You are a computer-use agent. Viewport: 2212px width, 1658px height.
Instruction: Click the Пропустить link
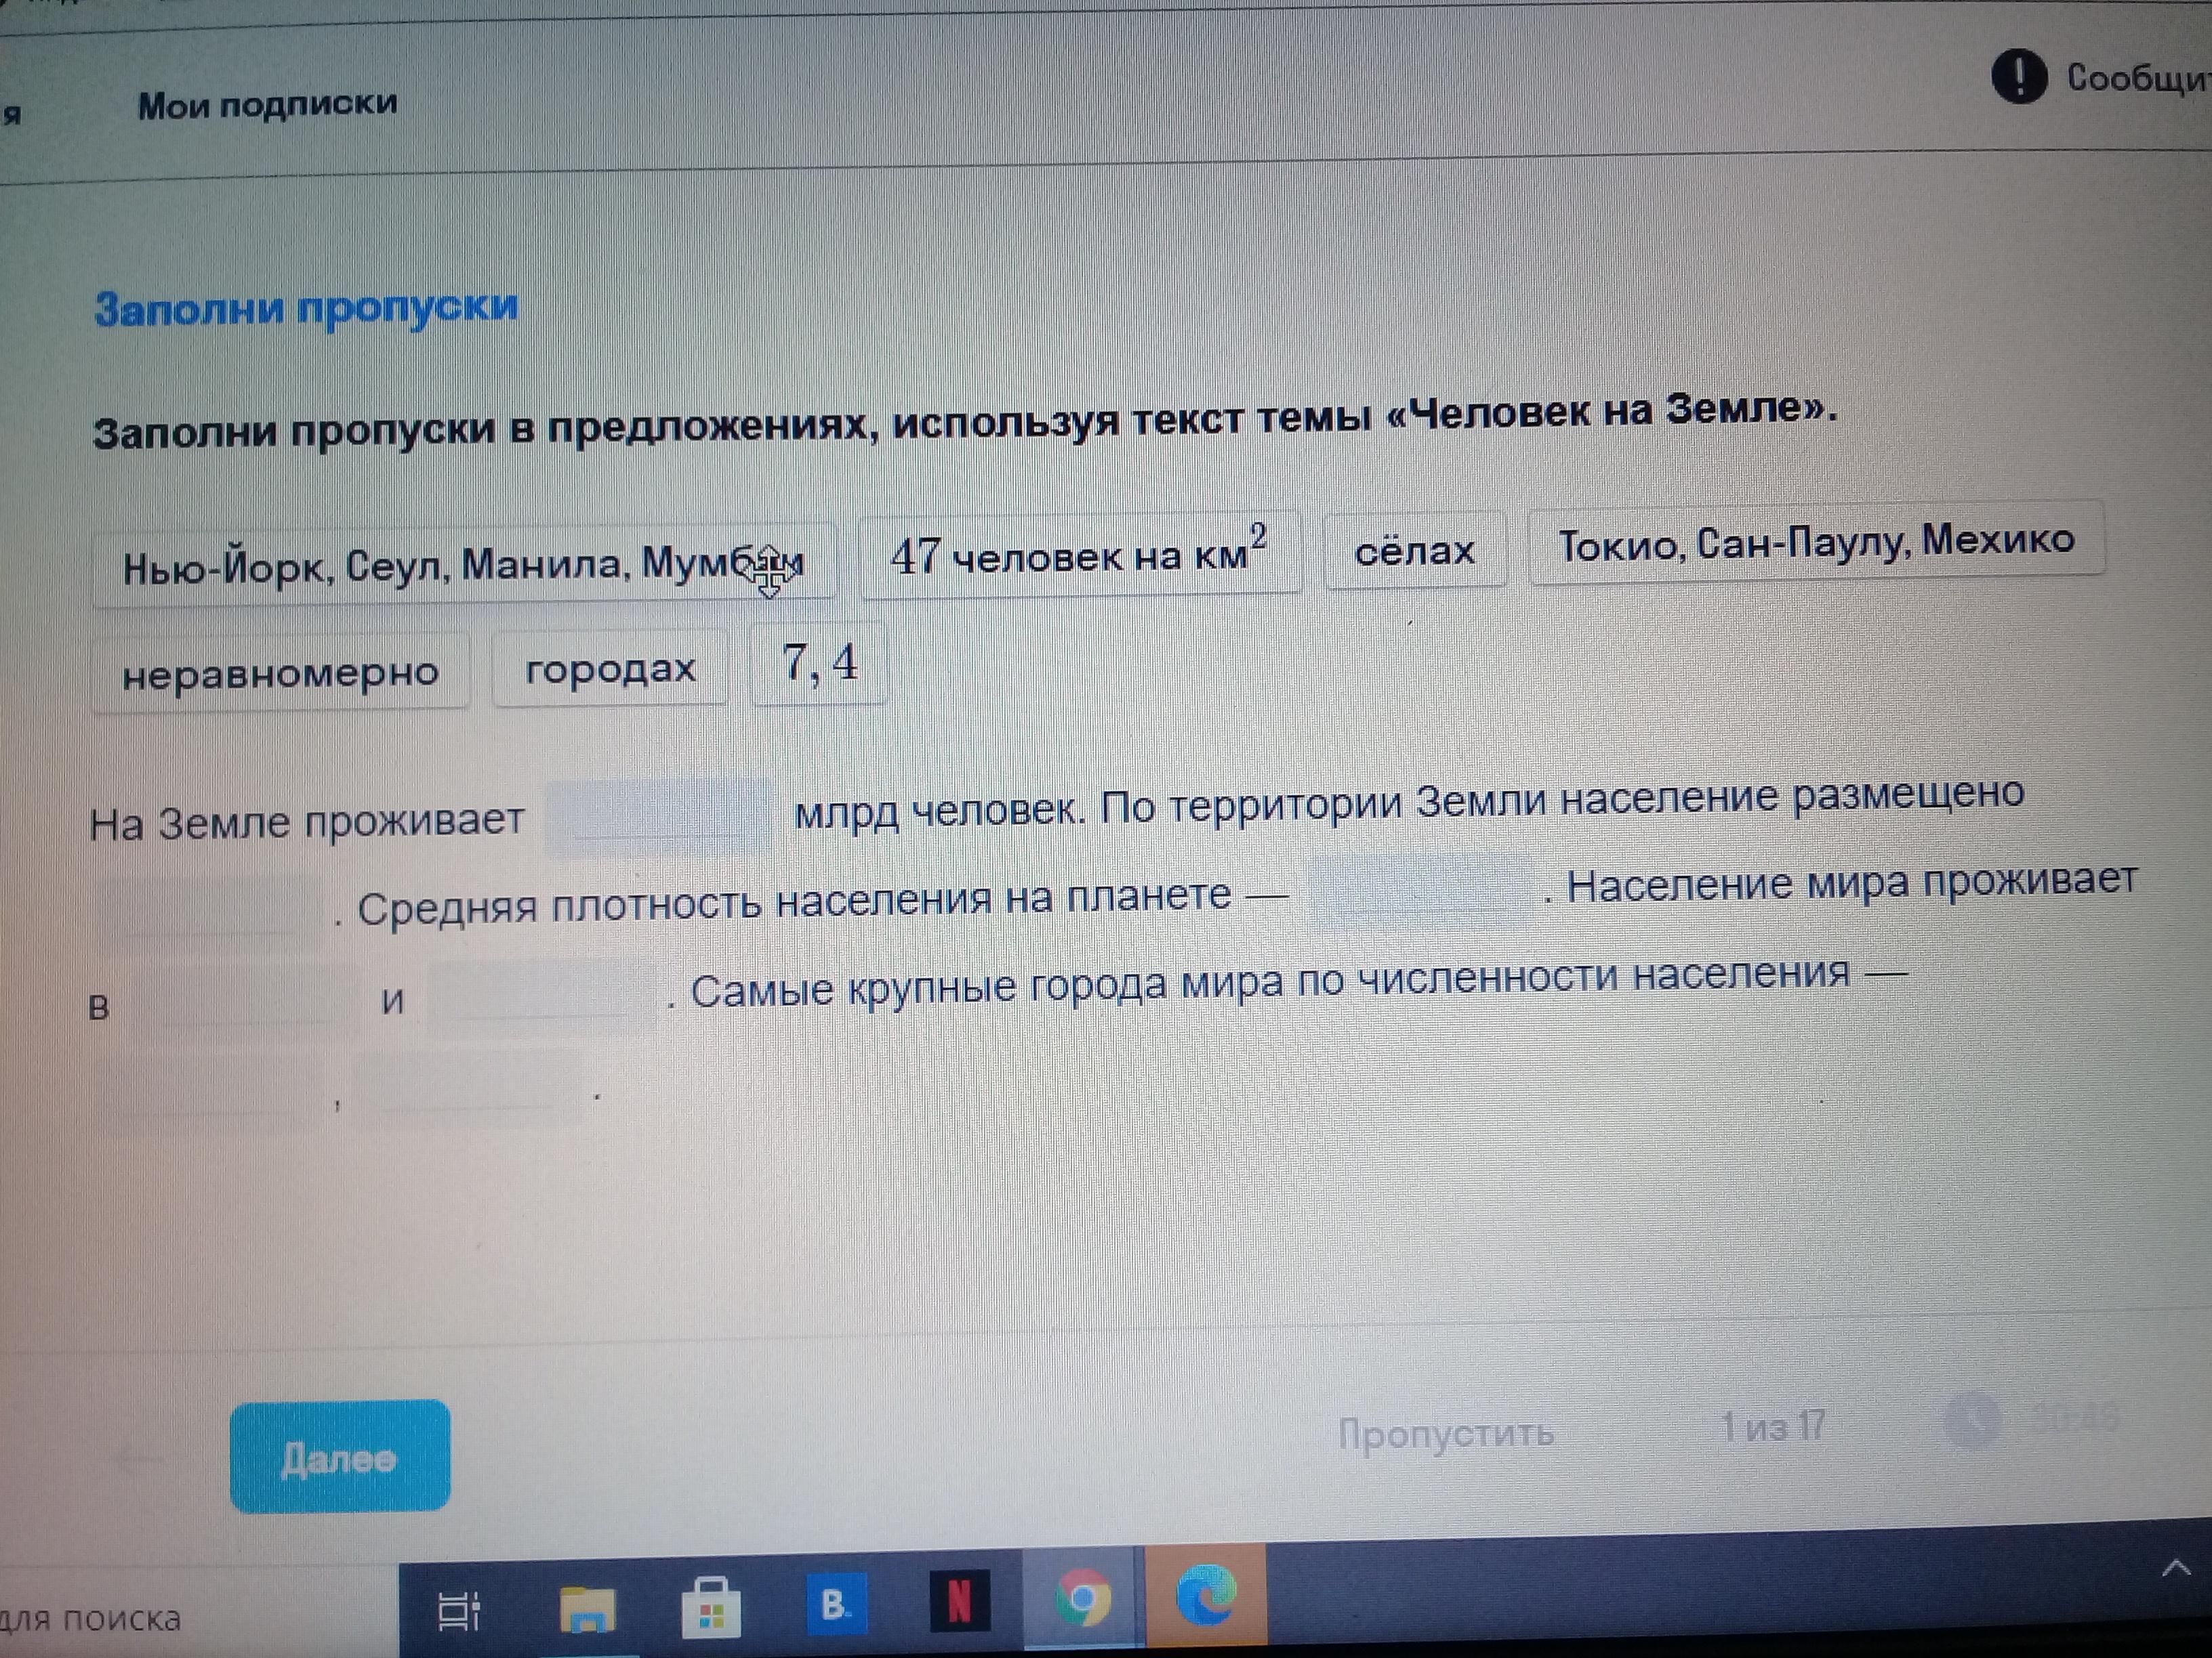tap(1446, 1434)
